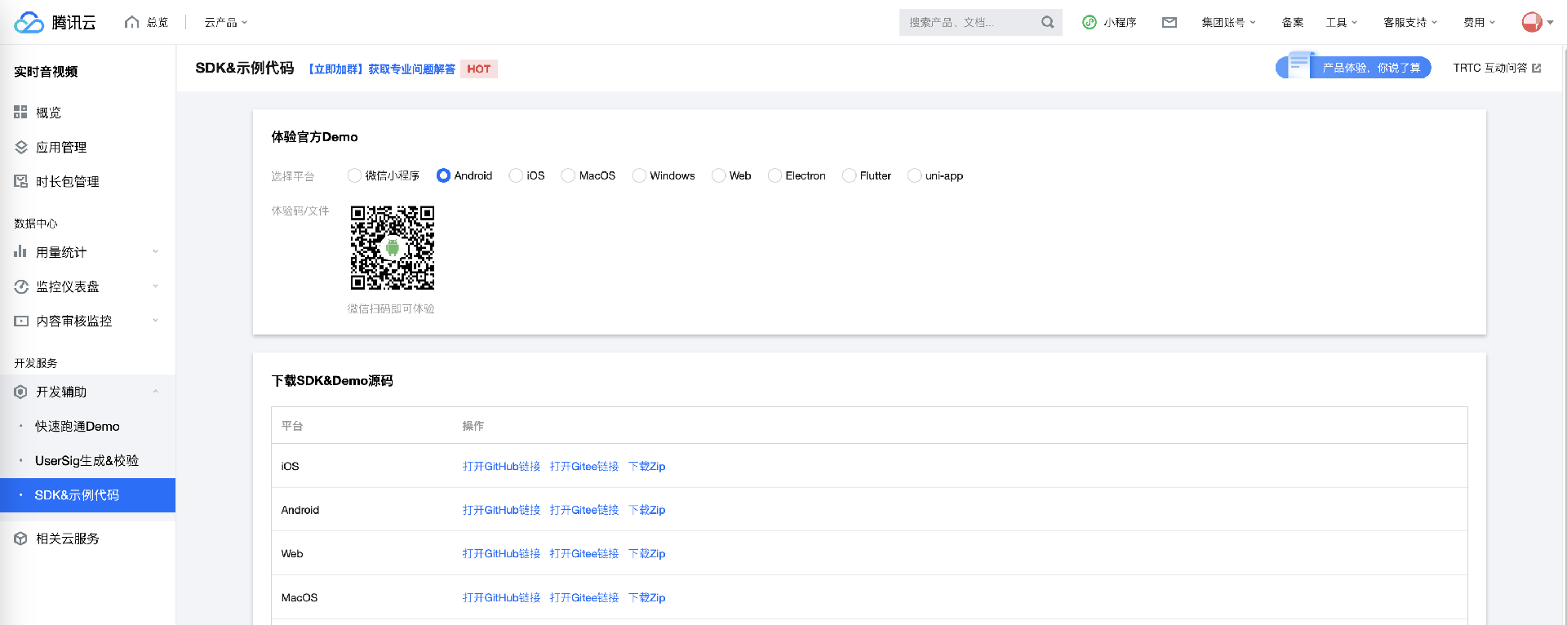Open the 工具 dropdown menu
The image size is (1567, 625).
pos(1341,22)
